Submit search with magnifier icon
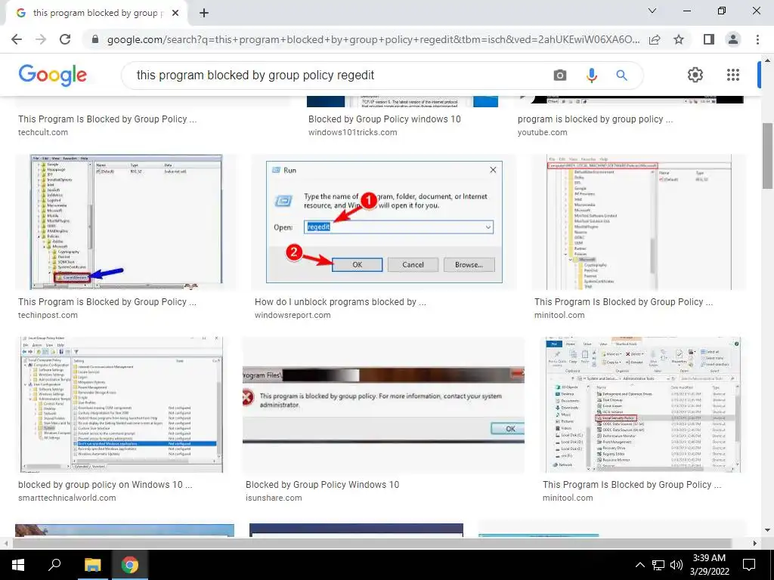The width and height of the screenshot is (774, 580). [621, 75]
